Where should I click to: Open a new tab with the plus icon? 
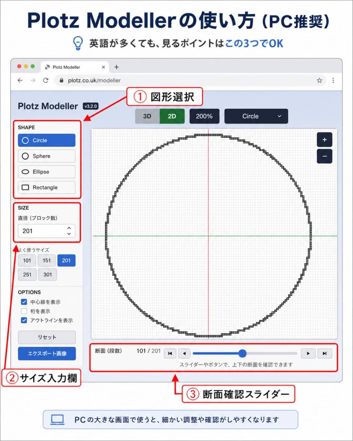tap(116, 67)
